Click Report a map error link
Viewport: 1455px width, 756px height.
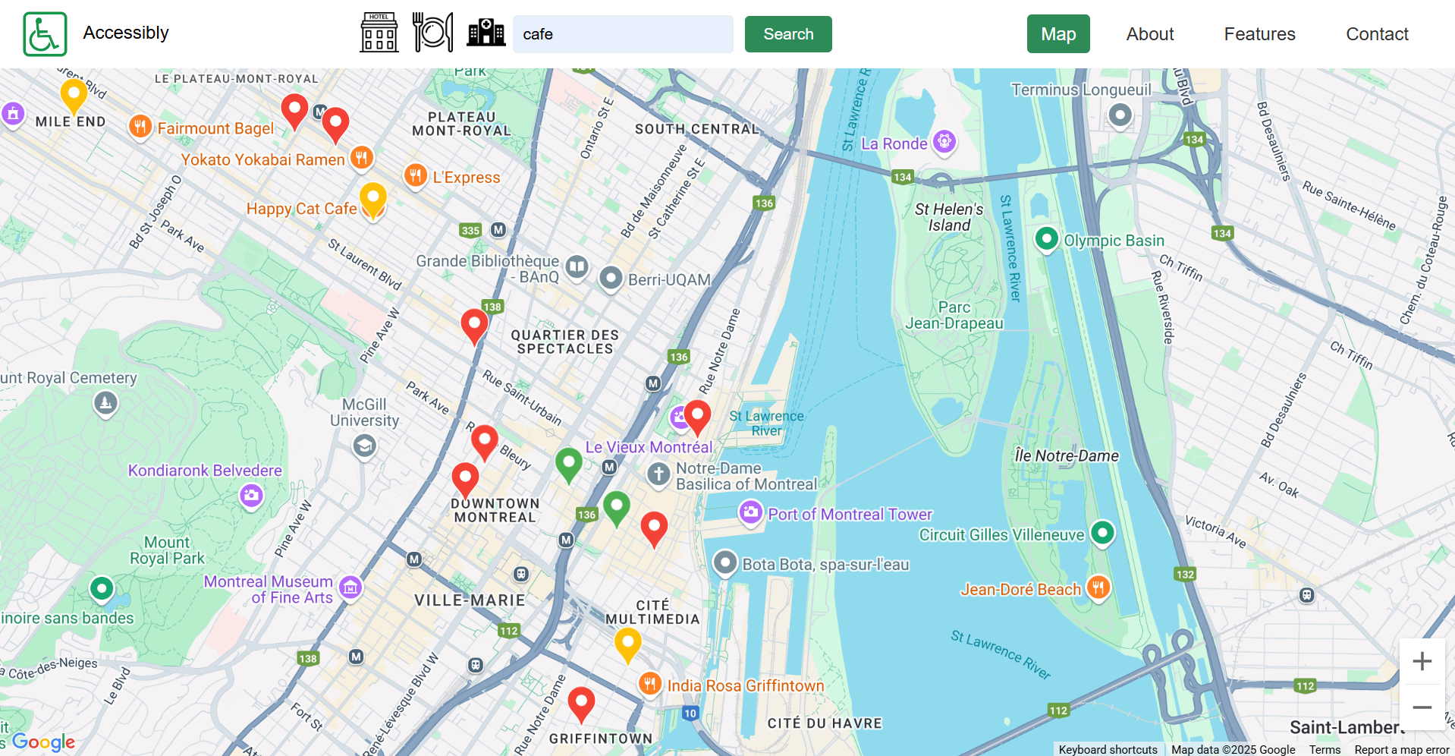click(1401, 749)
